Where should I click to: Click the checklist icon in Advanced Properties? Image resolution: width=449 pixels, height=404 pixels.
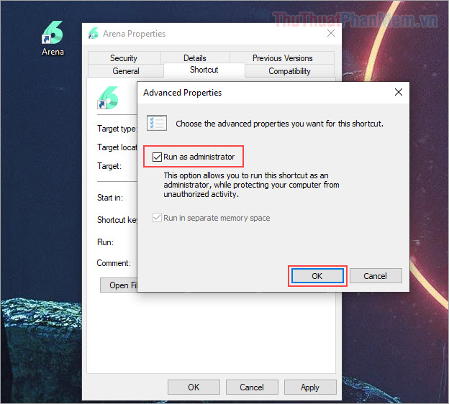(x=157, y=123)
